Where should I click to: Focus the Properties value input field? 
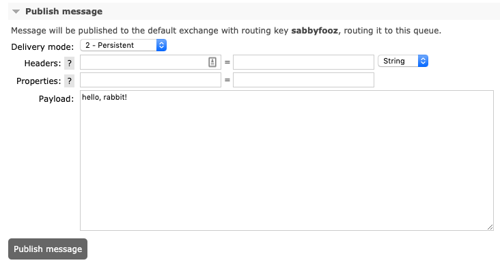pos(303,80)
